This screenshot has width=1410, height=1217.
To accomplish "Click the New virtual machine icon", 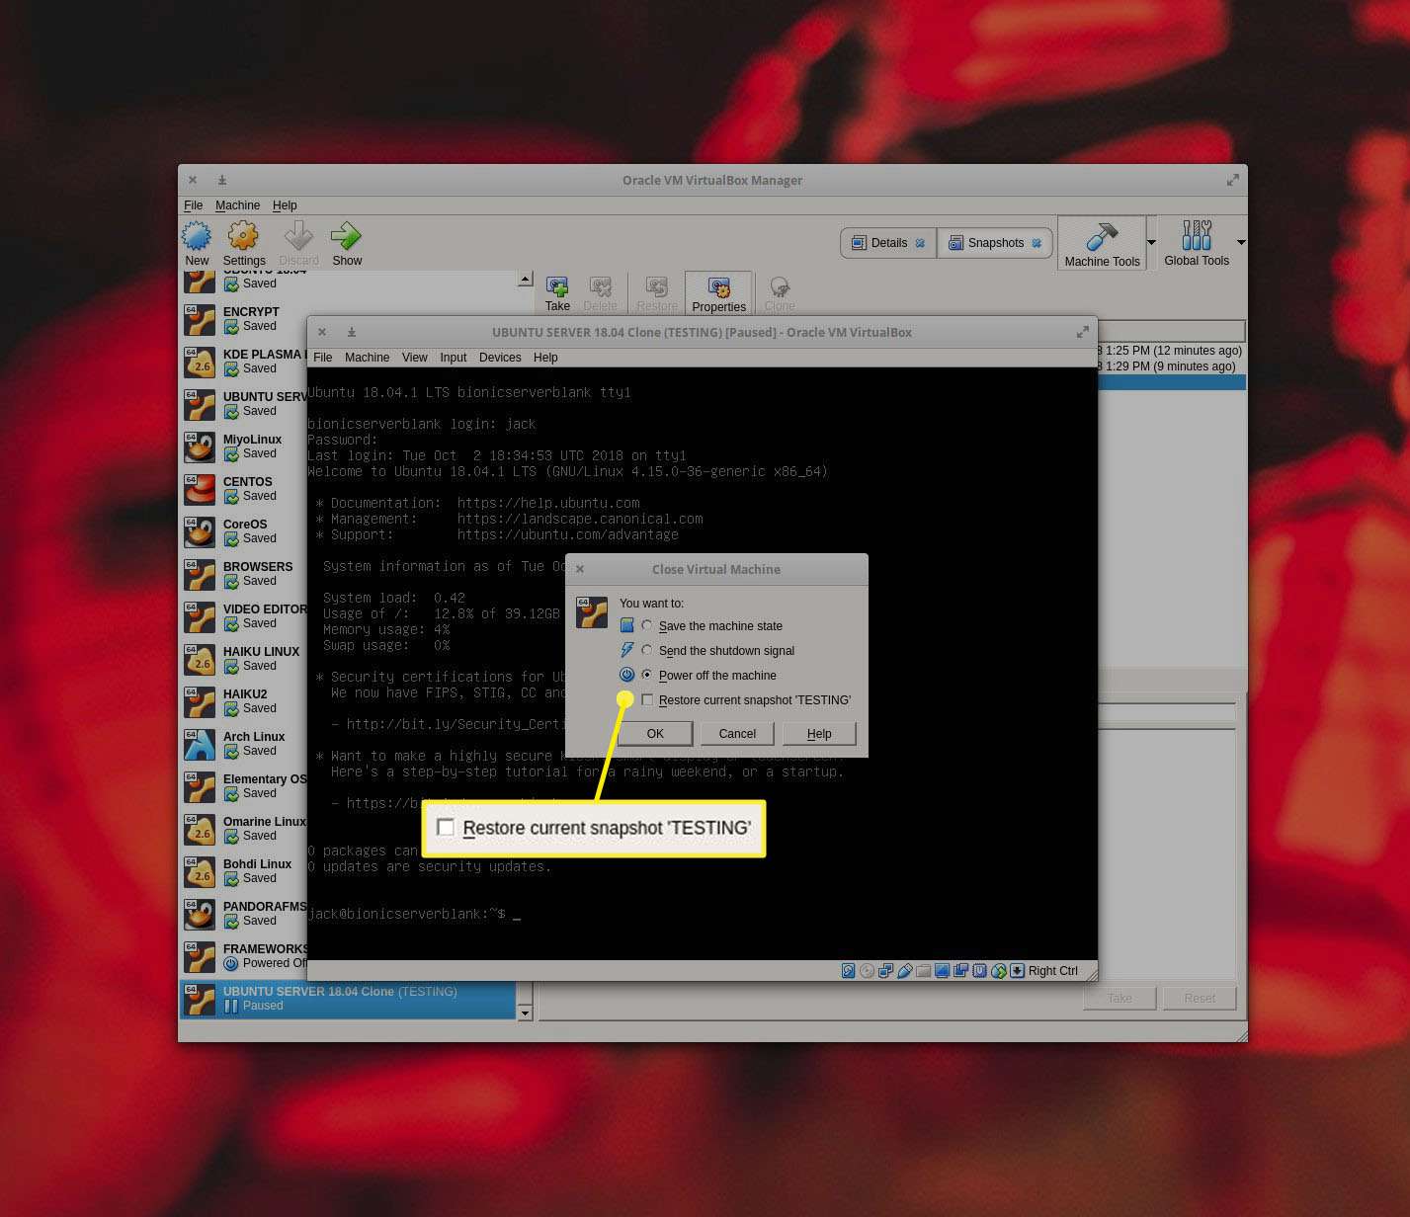I will 197,236.
